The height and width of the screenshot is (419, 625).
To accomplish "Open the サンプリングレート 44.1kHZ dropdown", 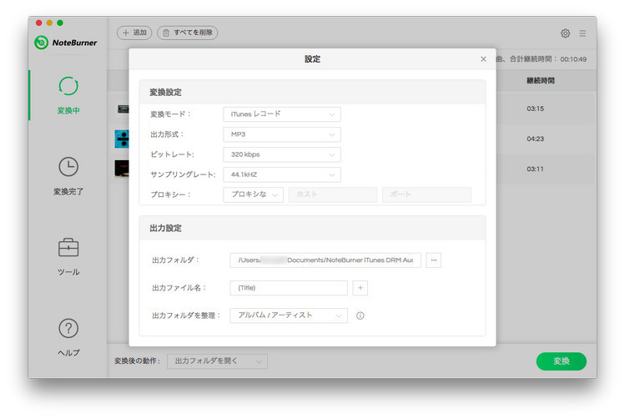I will click(x=282, y=174).
